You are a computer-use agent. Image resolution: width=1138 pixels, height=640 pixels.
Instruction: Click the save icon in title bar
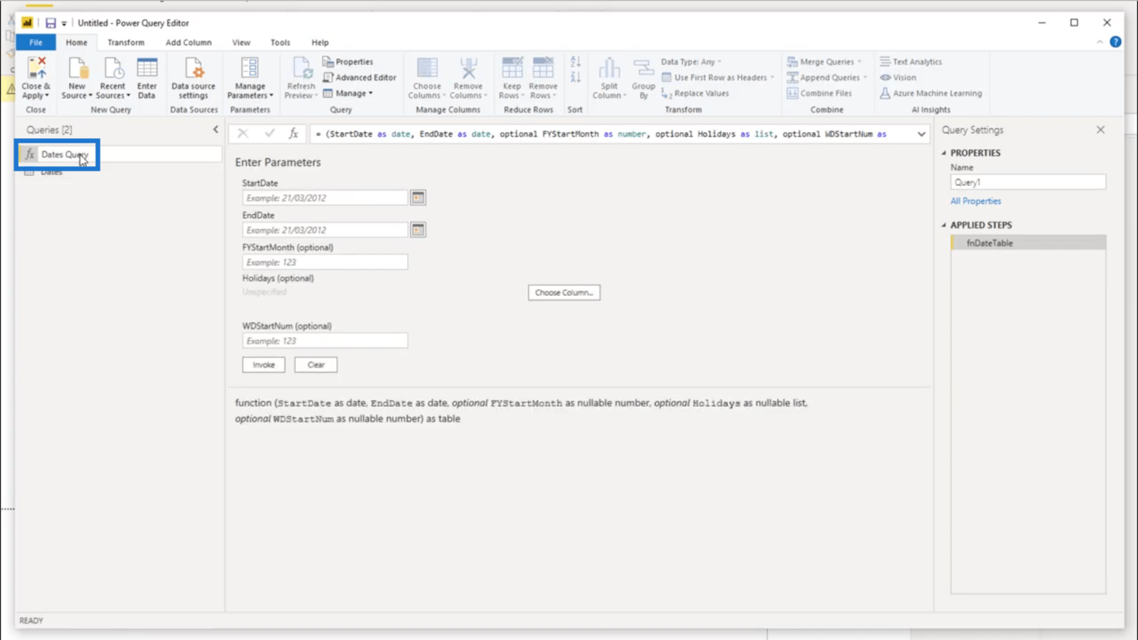tap(50, 23)
